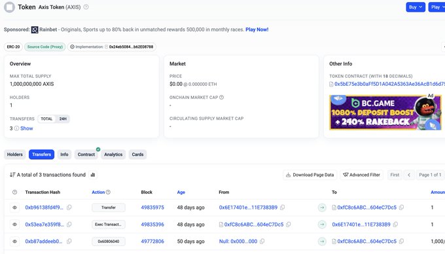445x254 pixels.
Task: Copy transaction hash 0x53ea7e359f8
Action: tap(69, 225)
